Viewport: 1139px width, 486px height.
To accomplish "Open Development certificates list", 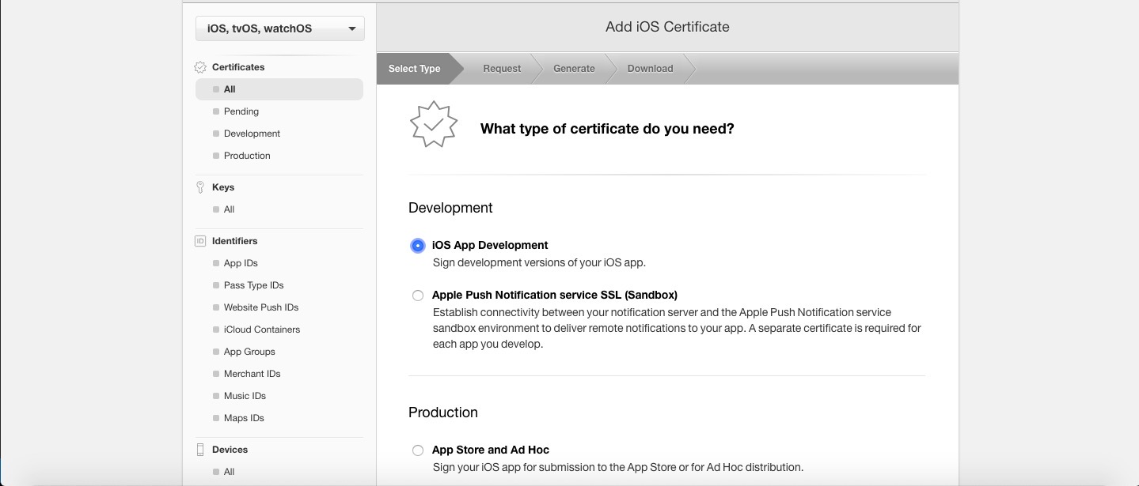I will (x=252, y=134).
